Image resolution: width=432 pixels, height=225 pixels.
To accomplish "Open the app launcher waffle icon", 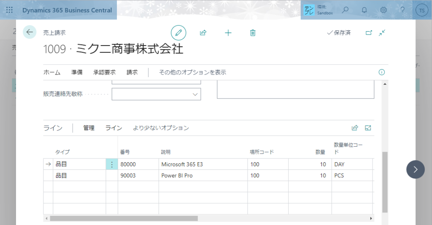I will click(9, 10).
